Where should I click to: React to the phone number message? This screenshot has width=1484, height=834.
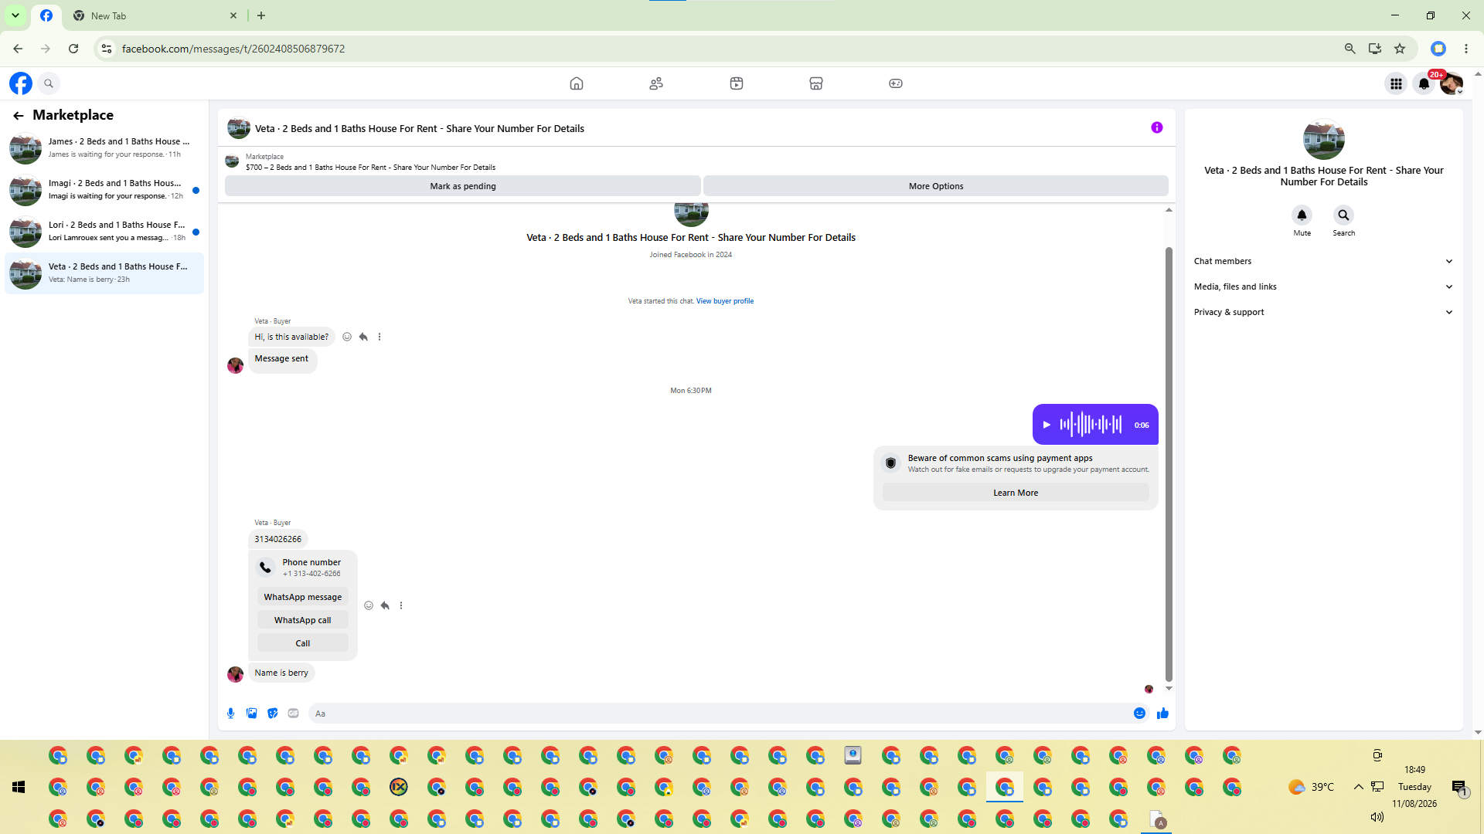(x=369, y=605)
